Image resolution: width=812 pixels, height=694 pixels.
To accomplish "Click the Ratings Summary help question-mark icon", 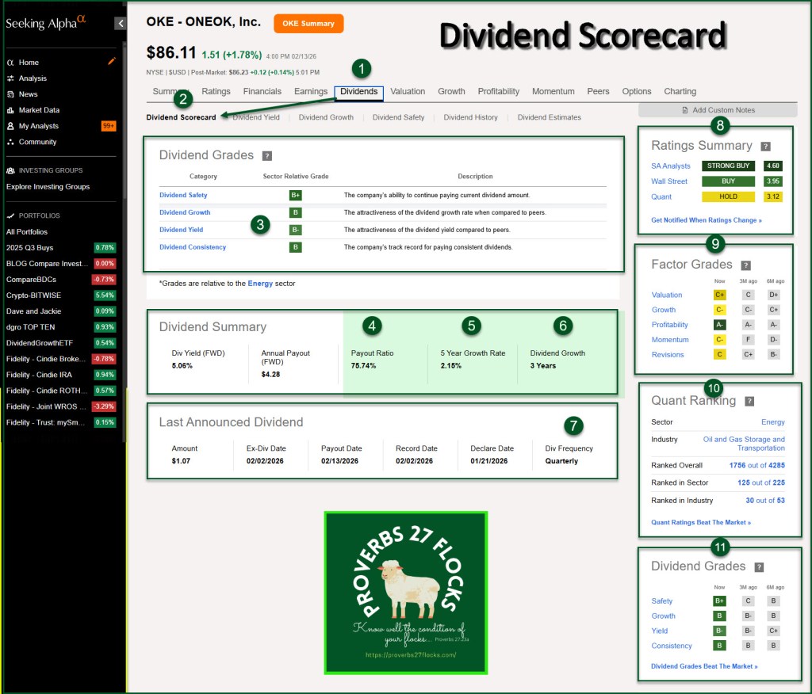I will 765,146.
